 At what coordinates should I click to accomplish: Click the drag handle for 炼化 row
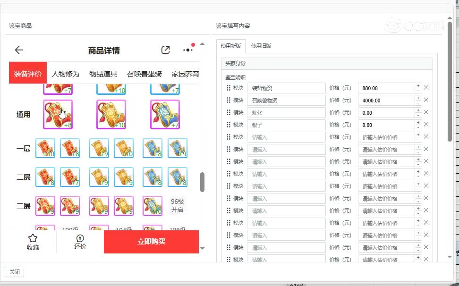pyautogui.click(x=229, y=112)
